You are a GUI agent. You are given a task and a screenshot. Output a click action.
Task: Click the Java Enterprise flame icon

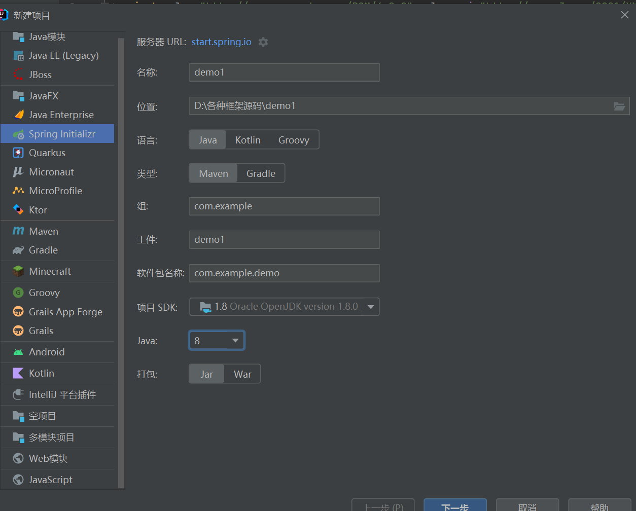(x=19, y=115)
